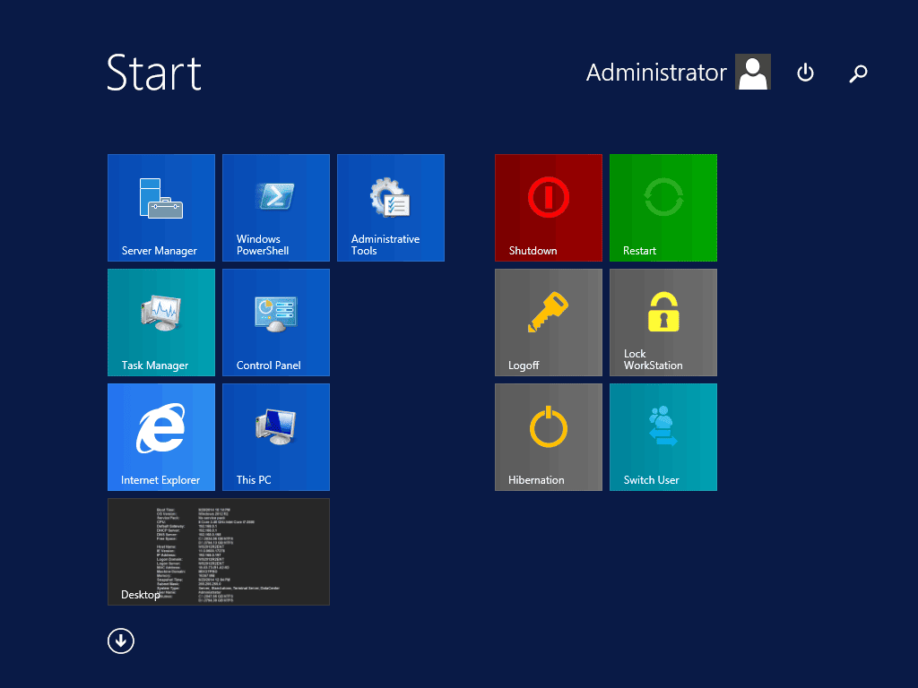Click the power icon near Administrator
Viewport: 918px width, 688px height.
(805, 73)
